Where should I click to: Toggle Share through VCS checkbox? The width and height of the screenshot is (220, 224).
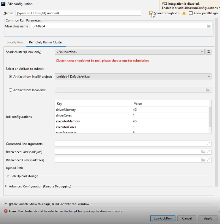151,13
